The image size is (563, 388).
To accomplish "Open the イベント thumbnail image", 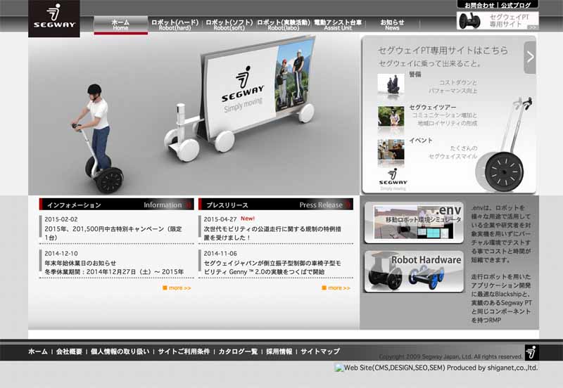I will (x=391, y=150).
